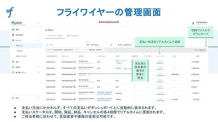Open the 概要 overview grid icon
Viewport: 218px width, 122px height.
[13, 30]
